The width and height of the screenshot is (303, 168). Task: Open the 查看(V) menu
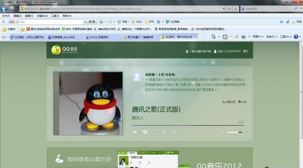29,16
